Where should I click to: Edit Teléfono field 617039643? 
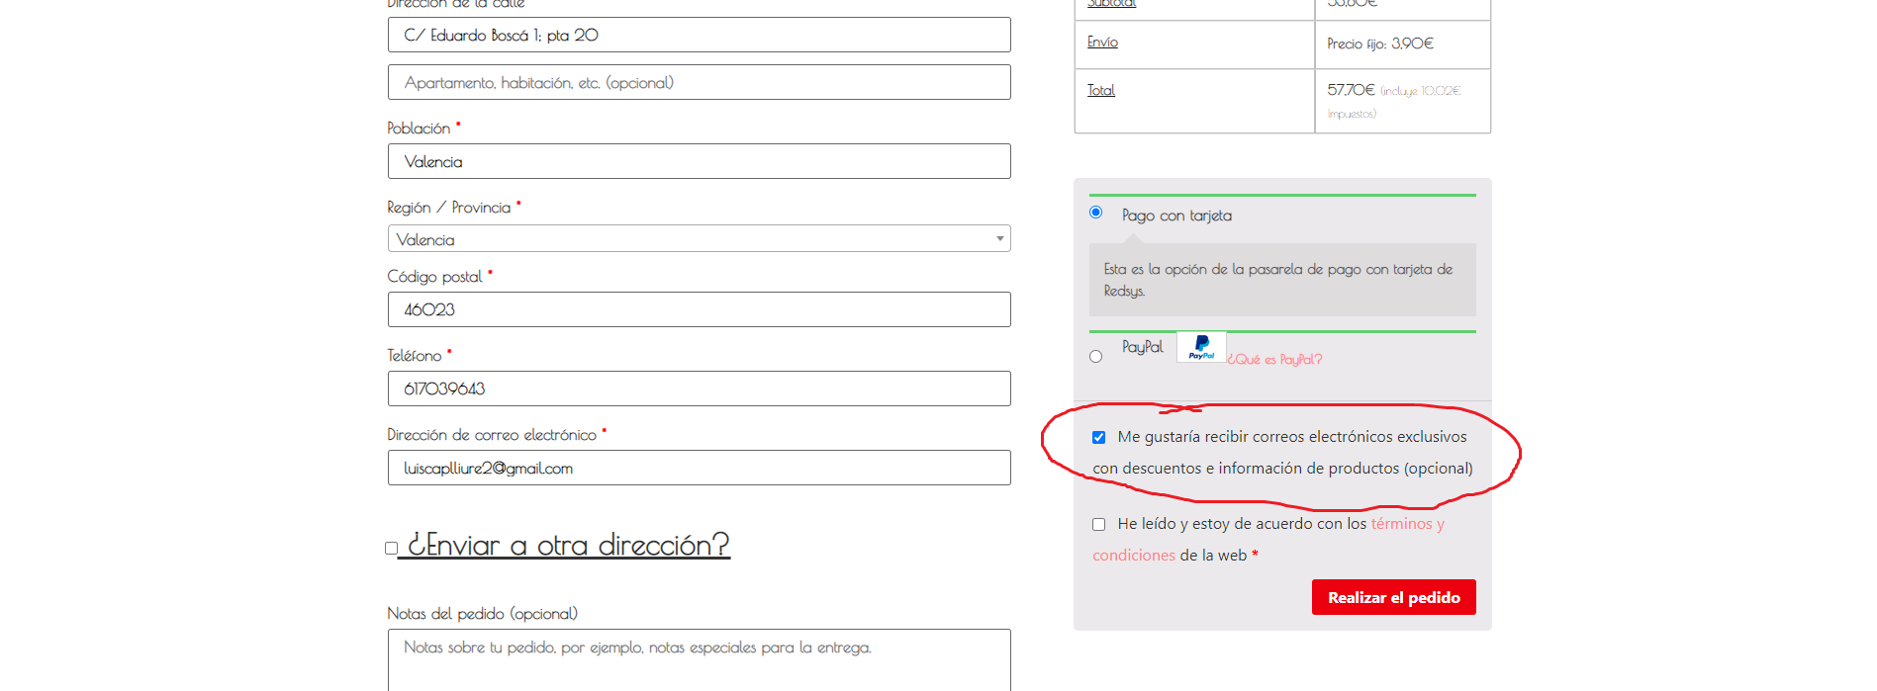coord(699,389)
